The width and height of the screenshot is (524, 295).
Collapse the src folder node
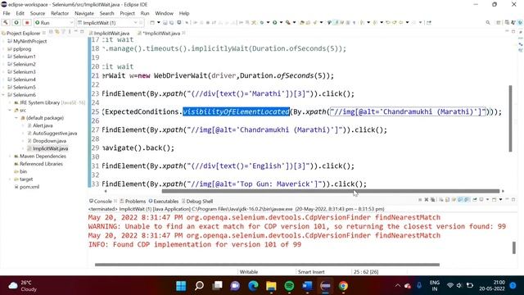click(x=10, y=110)
